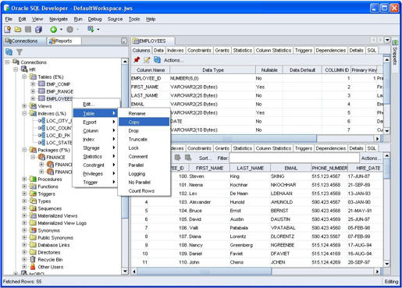The width and height of the screenshot is (402, 288).
Task: Click the green Run button icon
Action: tap(54, 30)
